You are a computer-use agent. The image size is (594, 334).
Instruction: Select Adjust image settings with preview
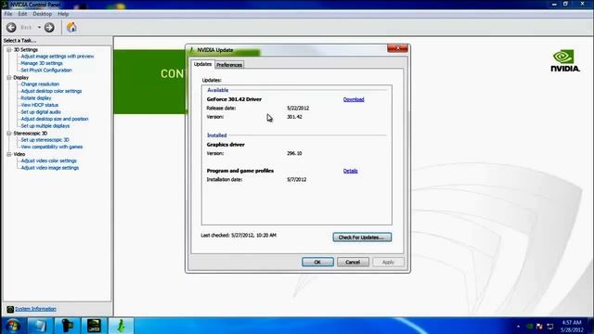(58, 56)
